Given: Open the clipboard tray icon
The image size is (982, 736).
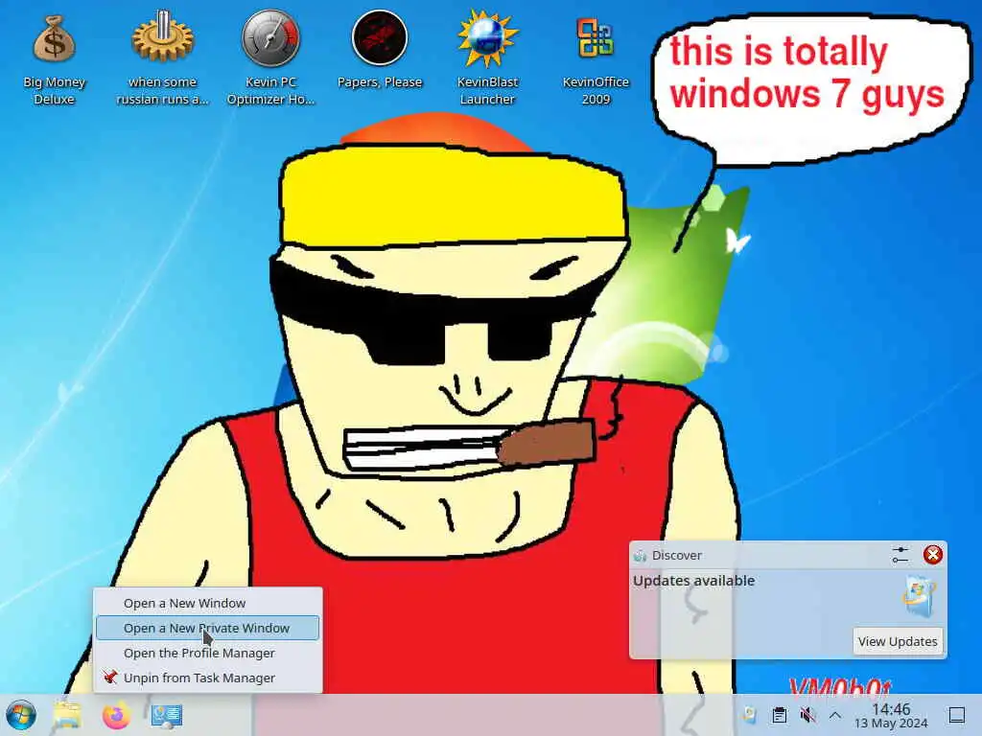Looking at the screenshot, I should [x=779, y=715].
